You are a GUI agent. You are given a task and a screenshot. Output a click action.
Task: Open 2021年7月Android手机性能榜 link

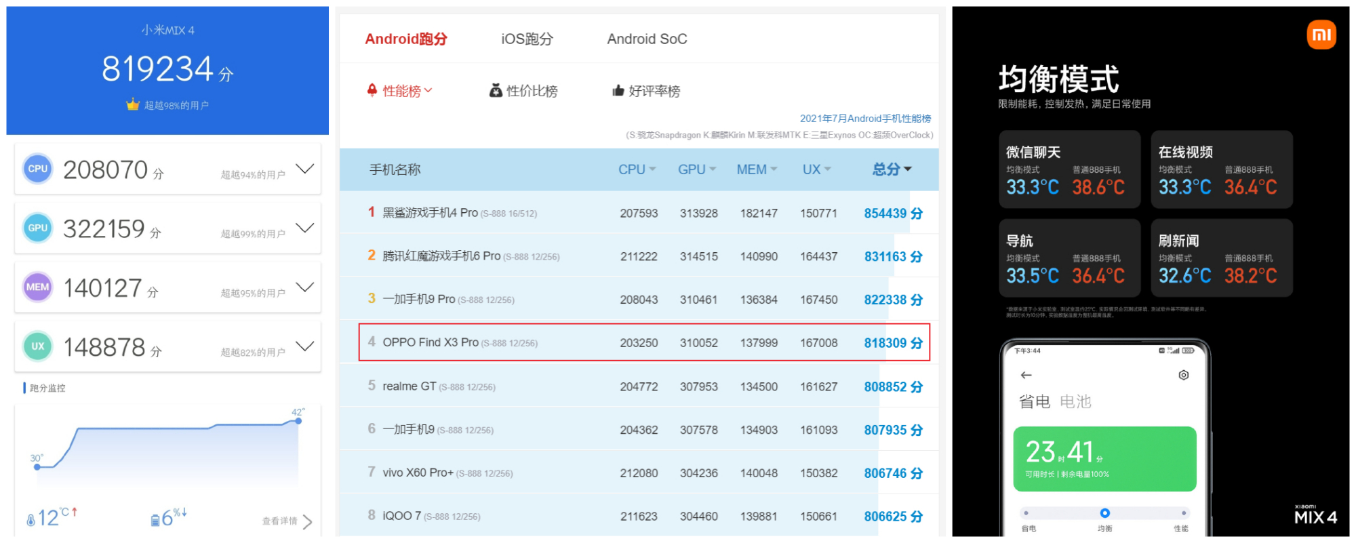coord(865,118)
